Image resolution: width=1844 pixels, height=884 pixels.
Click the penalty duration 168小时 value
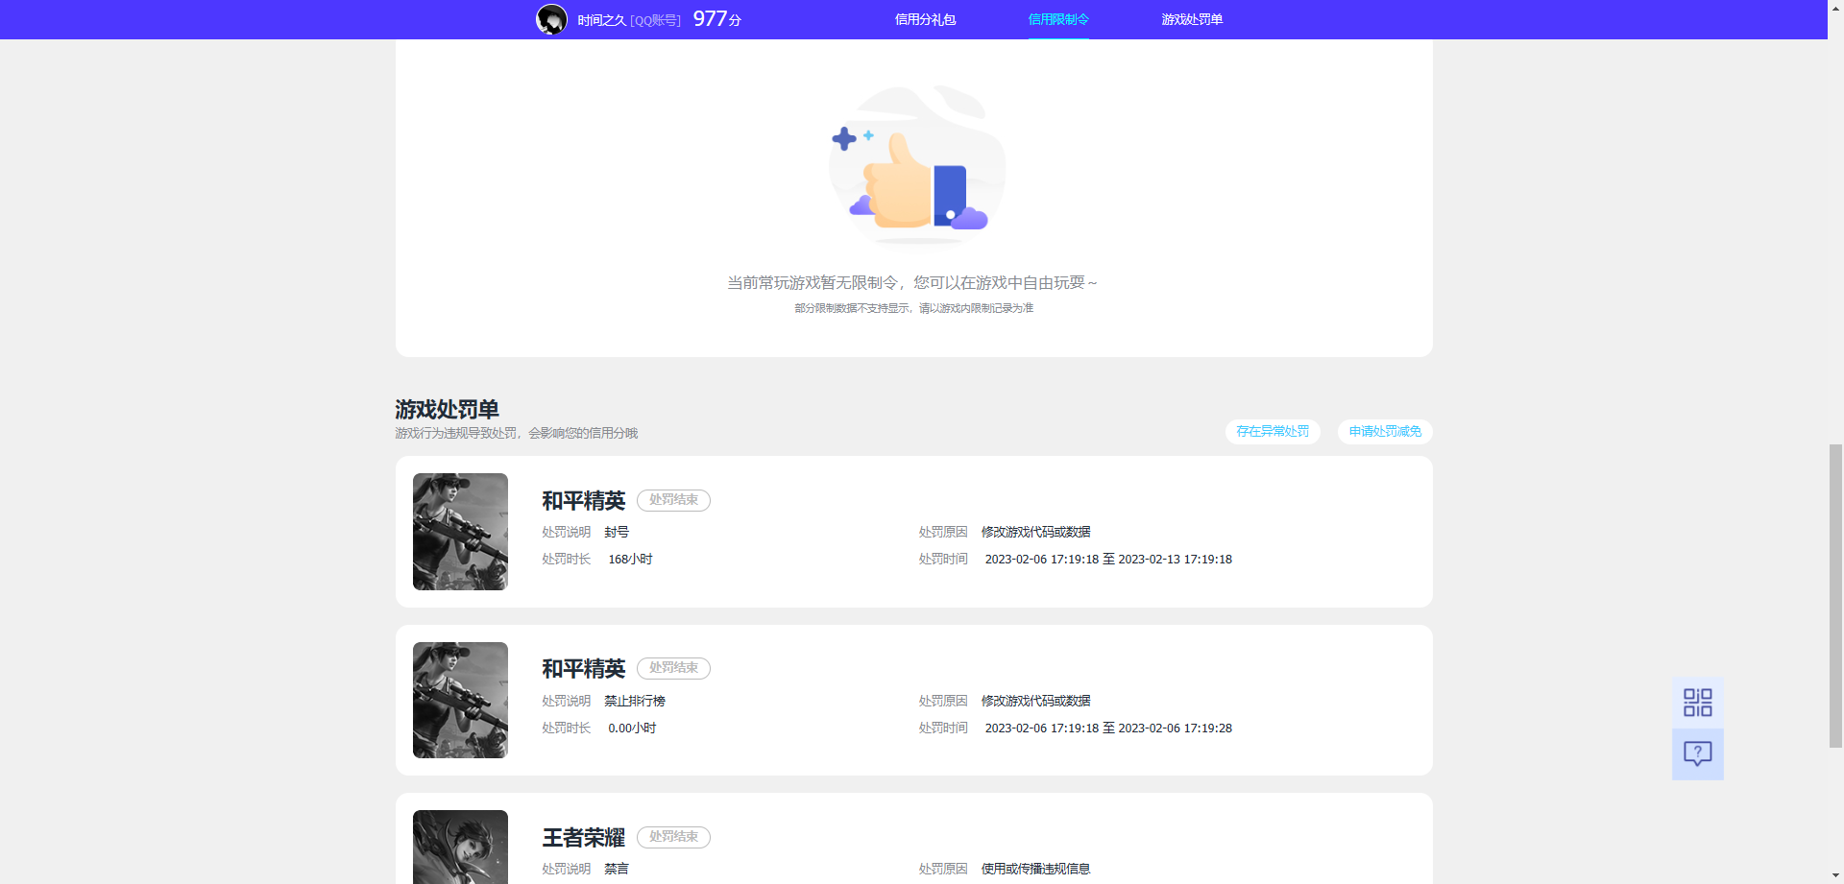click(x=630, y=559)
